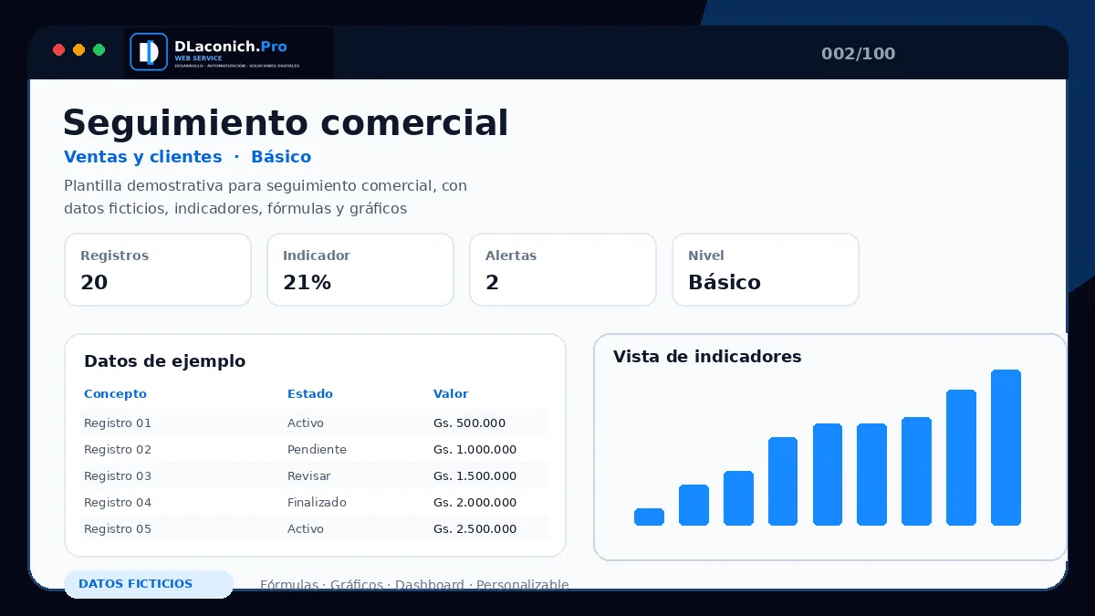Select the Registro 01 cell

click(x=118, y=423)
